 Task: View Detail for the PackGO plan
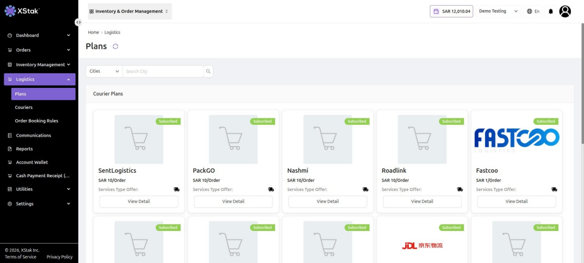(x=233, y=201)
